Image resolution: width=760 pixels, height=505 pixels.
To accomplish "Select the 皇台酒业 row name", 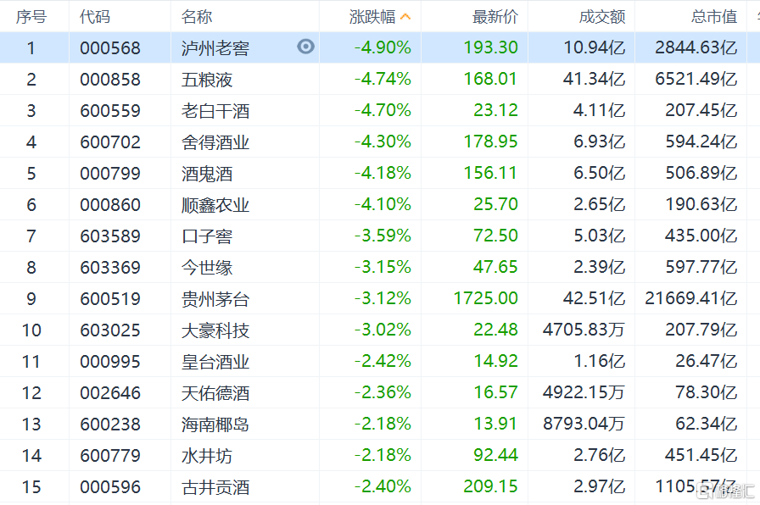I will (215, 362).
